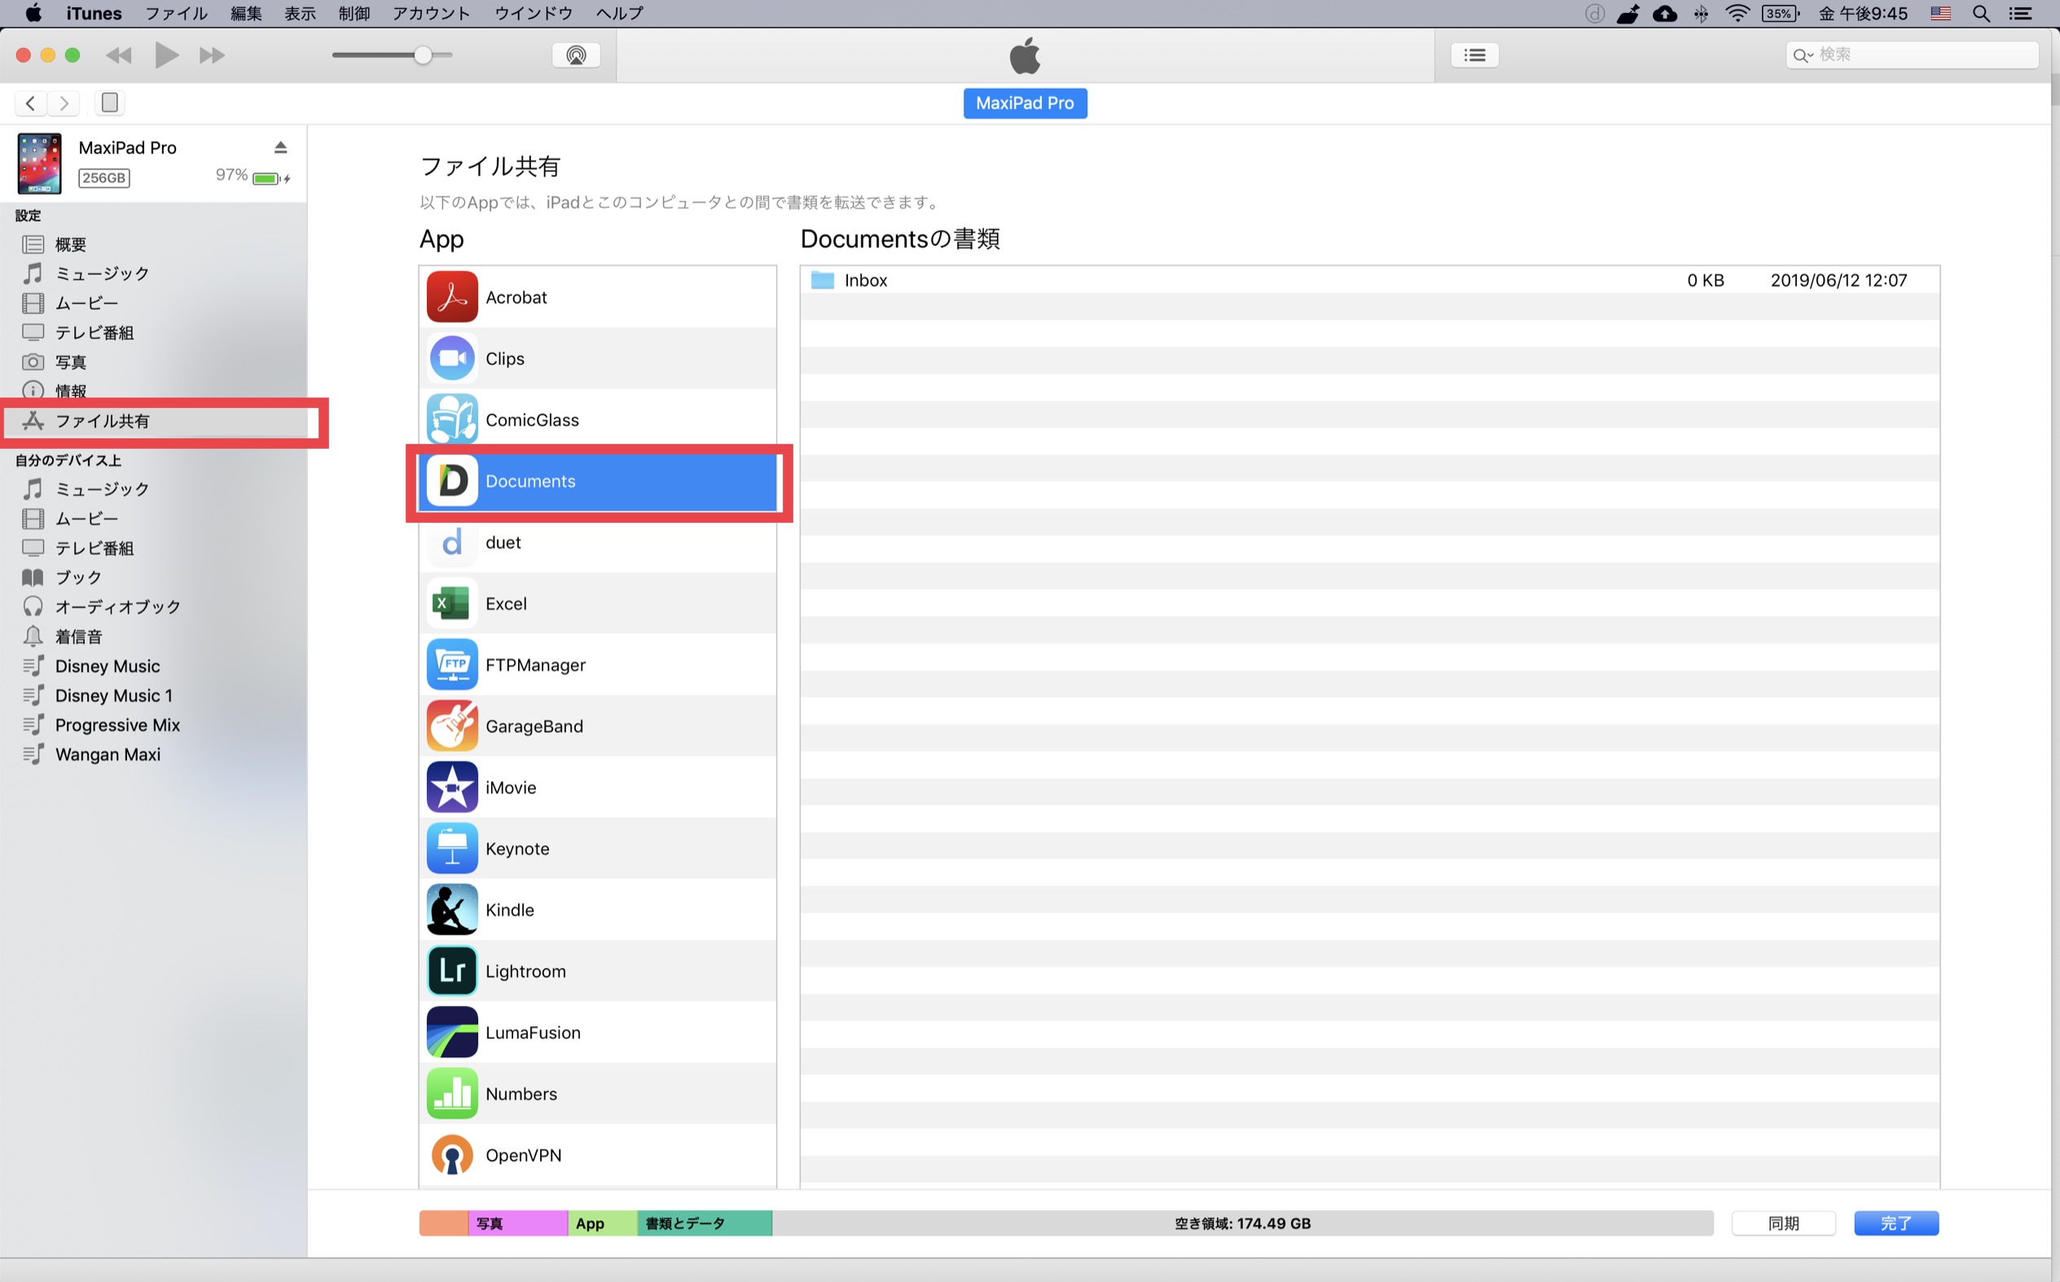Click the volume slider knob
The image size is (2060, 1282).
(x=423, y=55)
